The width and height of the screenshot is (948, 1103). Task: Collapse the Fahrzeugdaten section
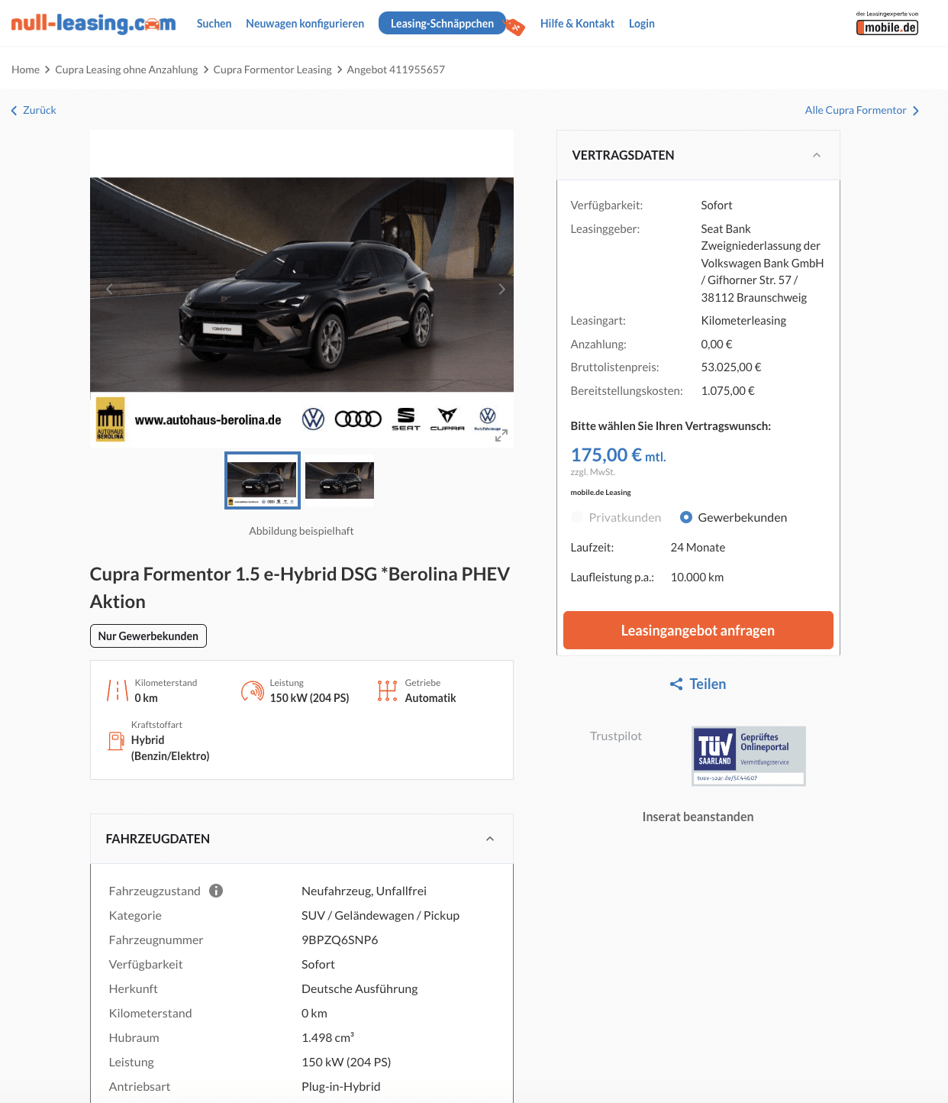point(490,839)
